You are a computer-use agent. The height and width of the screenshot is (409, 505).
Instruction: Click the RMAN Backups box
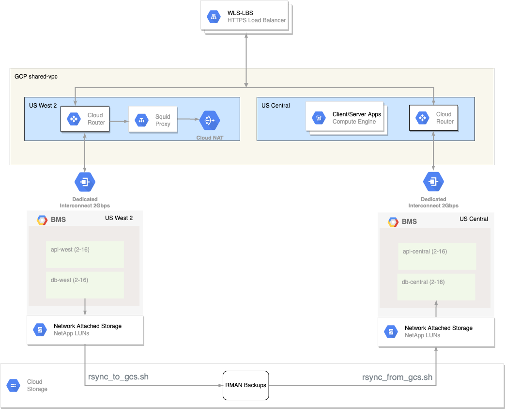click(x=246, y=385)
